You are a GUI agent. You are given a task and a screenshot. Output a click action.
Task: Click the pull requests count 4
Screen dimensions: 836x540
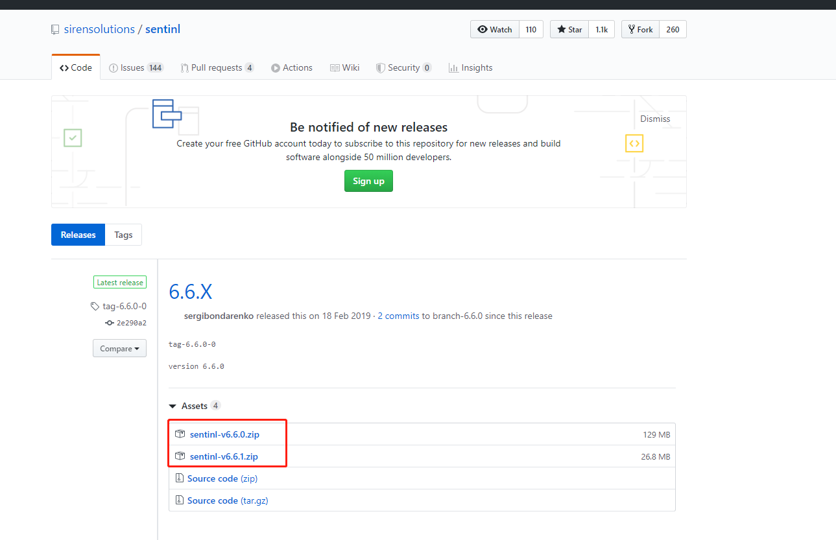[250, 67]
